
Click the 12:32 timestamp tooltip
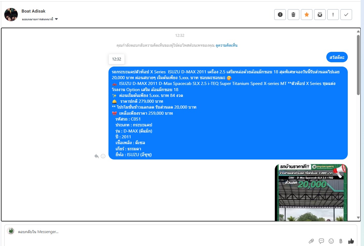pos(116,59)
